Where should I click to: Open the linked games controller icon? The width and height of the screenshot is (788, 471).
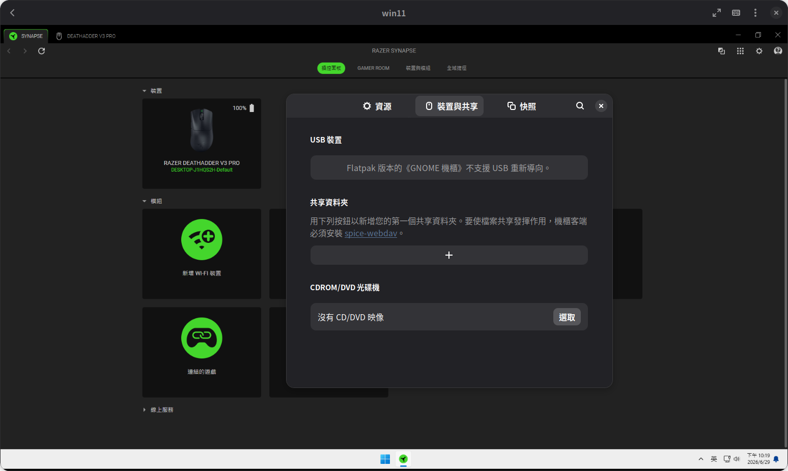point(202,338)
